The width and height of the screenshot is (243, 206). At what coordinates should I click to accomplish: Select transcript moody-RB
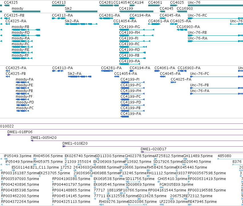(x=26, y=30)
